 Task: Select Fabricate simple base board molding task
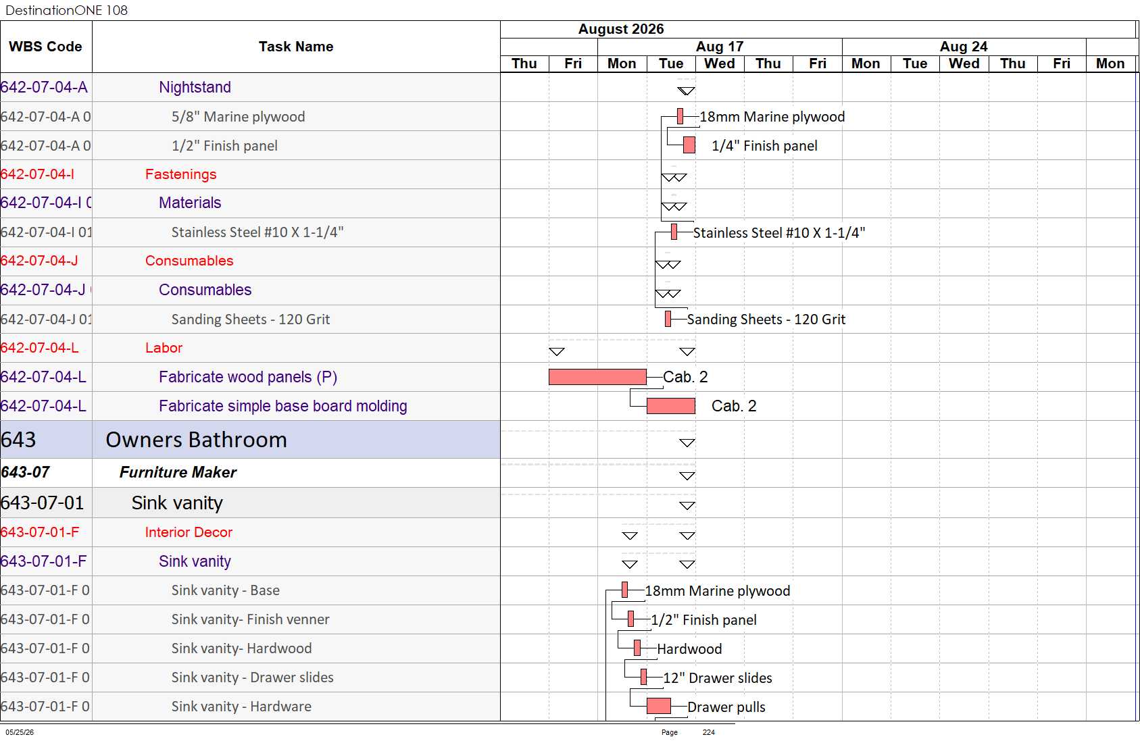point(250,406)
